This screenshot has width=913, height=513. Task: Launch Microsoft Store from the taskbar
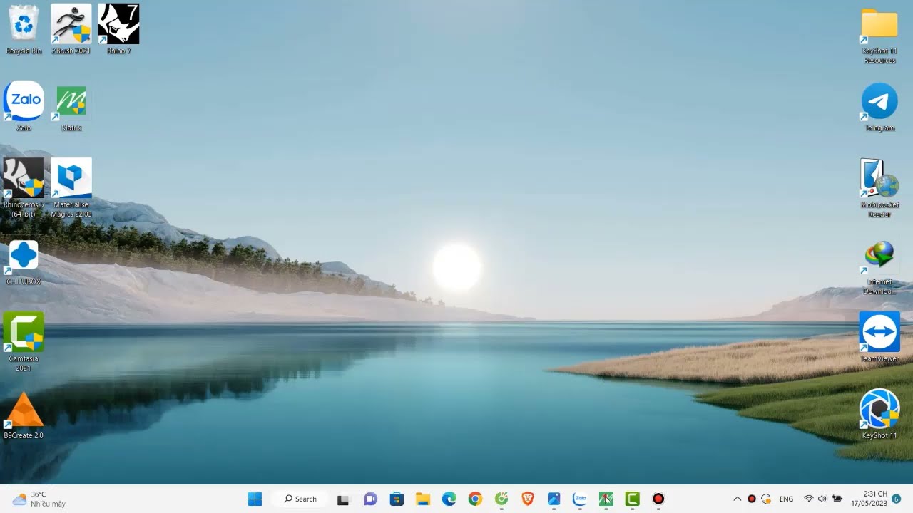397,499
